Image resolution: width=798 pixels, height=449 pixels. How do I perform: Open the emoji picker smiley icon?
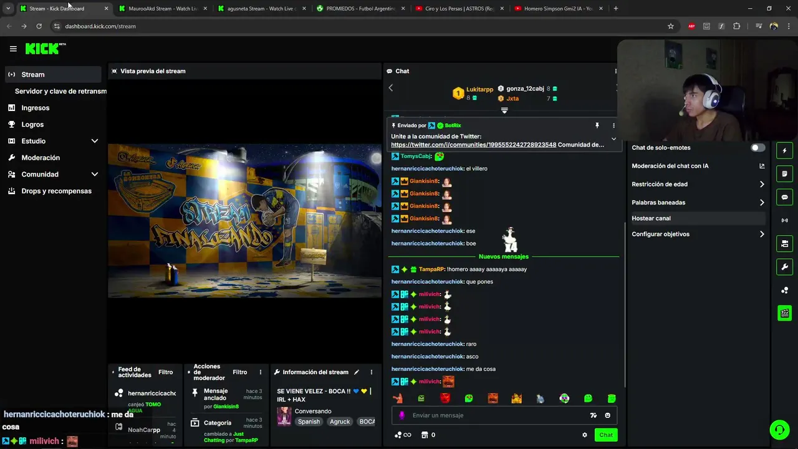pyautogui.click(x=608, y=415)
